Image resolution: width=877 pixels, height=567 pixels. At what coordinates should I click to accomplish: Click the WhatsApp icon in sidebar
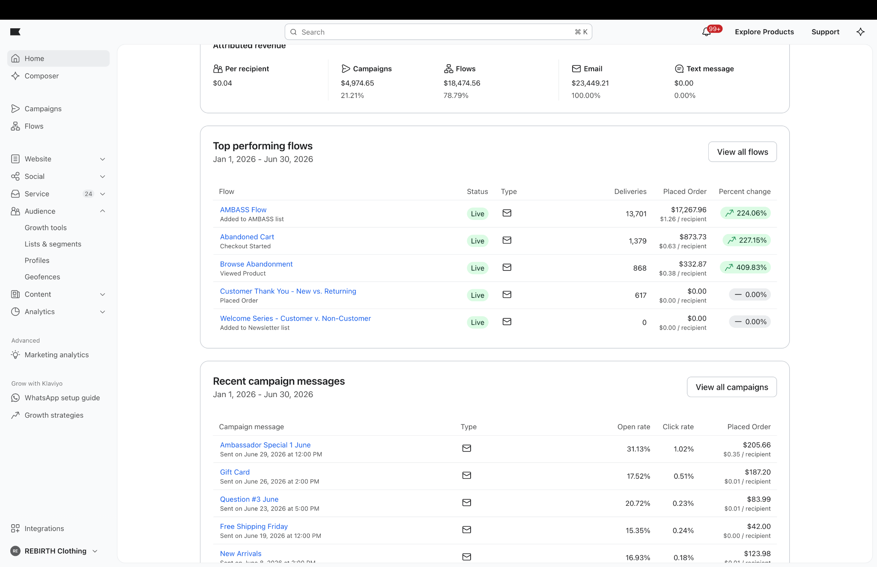tap(15, 398)
